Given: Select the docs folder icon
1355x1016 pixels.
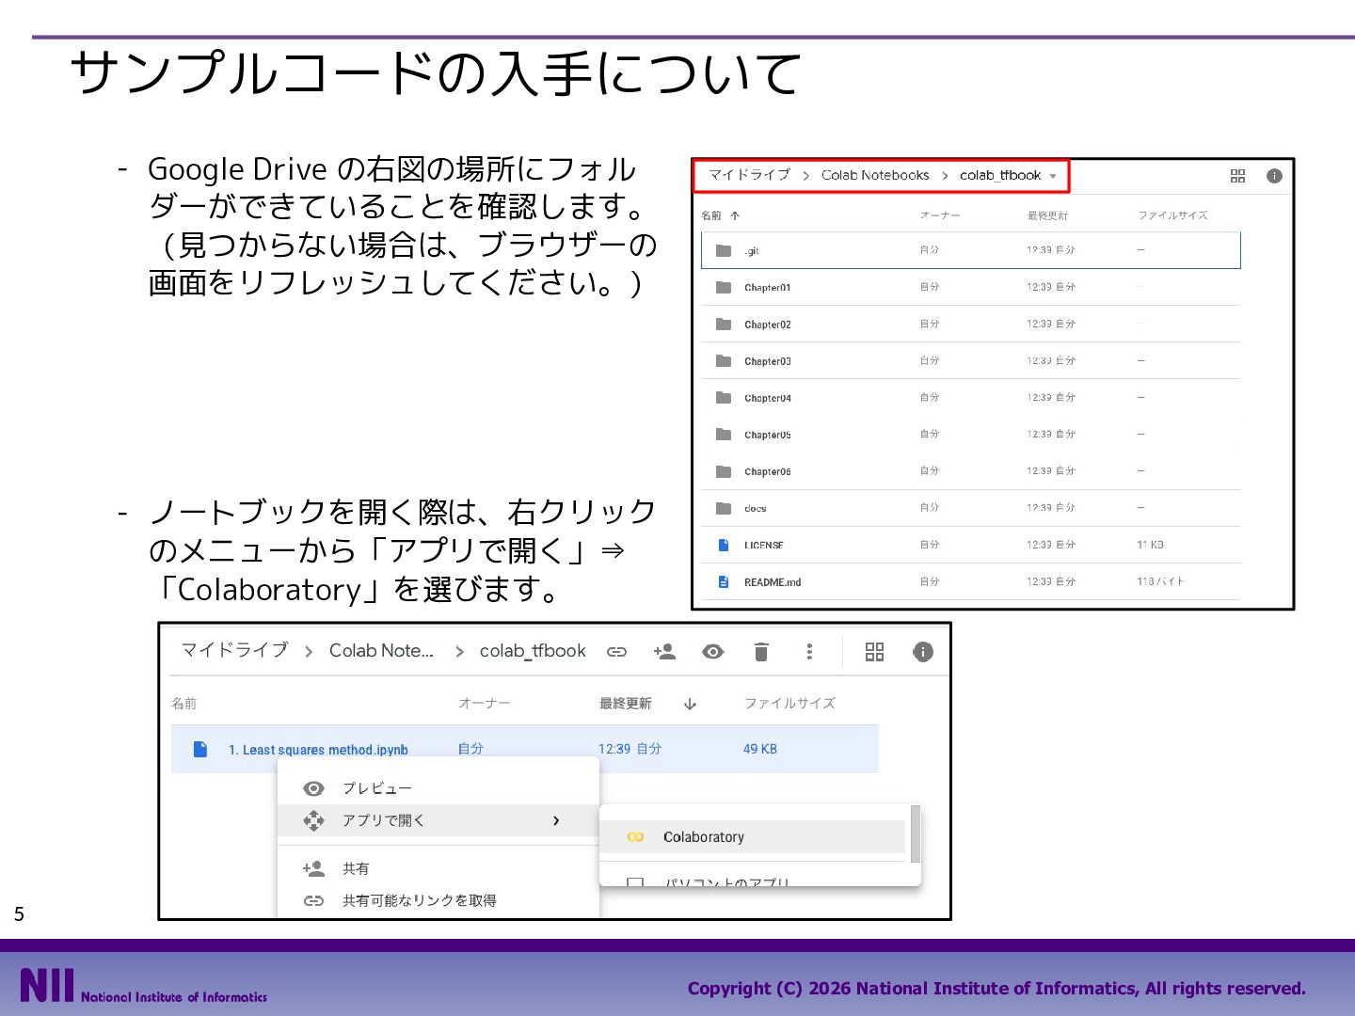Looking at the screenshot, I should click(724, 508).
